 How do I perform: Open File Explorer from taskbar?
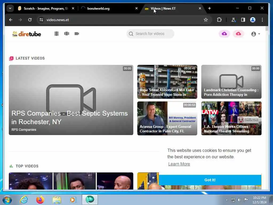point(57,200)
